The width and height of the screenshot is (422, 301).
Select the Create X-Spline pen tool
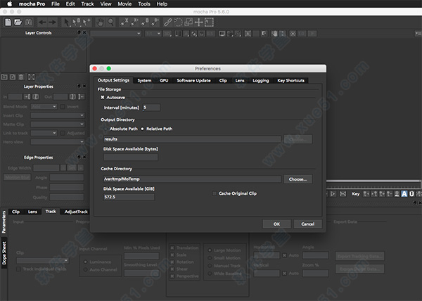[x=124, y=23]
